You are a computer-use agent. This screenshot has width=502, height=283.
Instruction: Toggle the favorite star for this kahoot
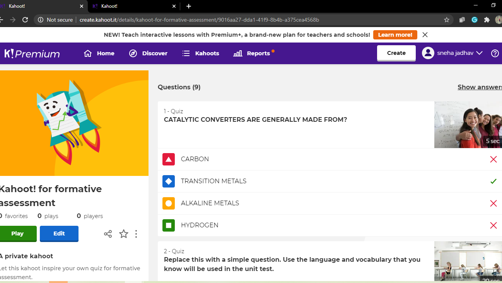(x=123, y=234)
